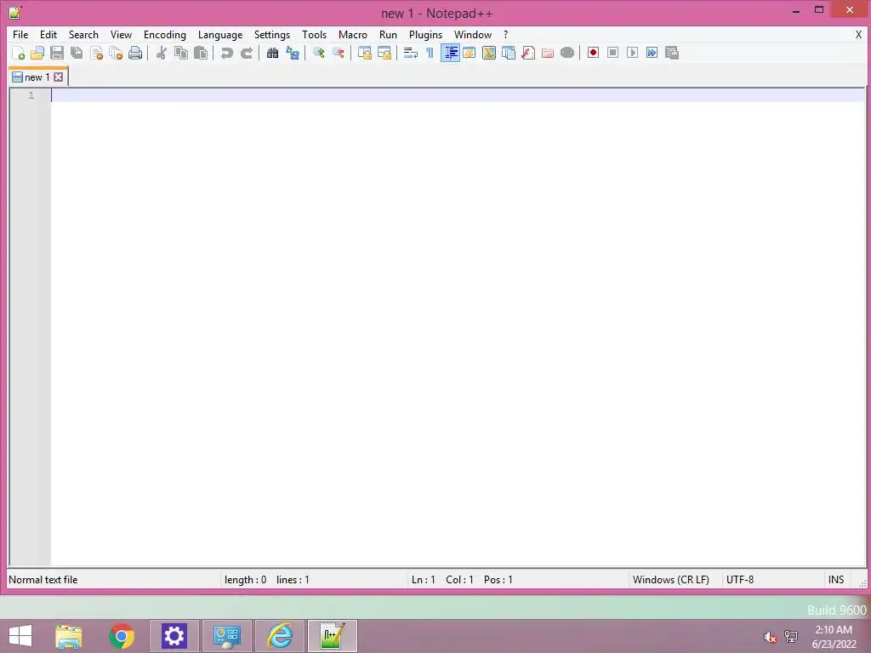Open Find with the binoculars icon
This screenshot has width=871, height=653.
point(272,53)
